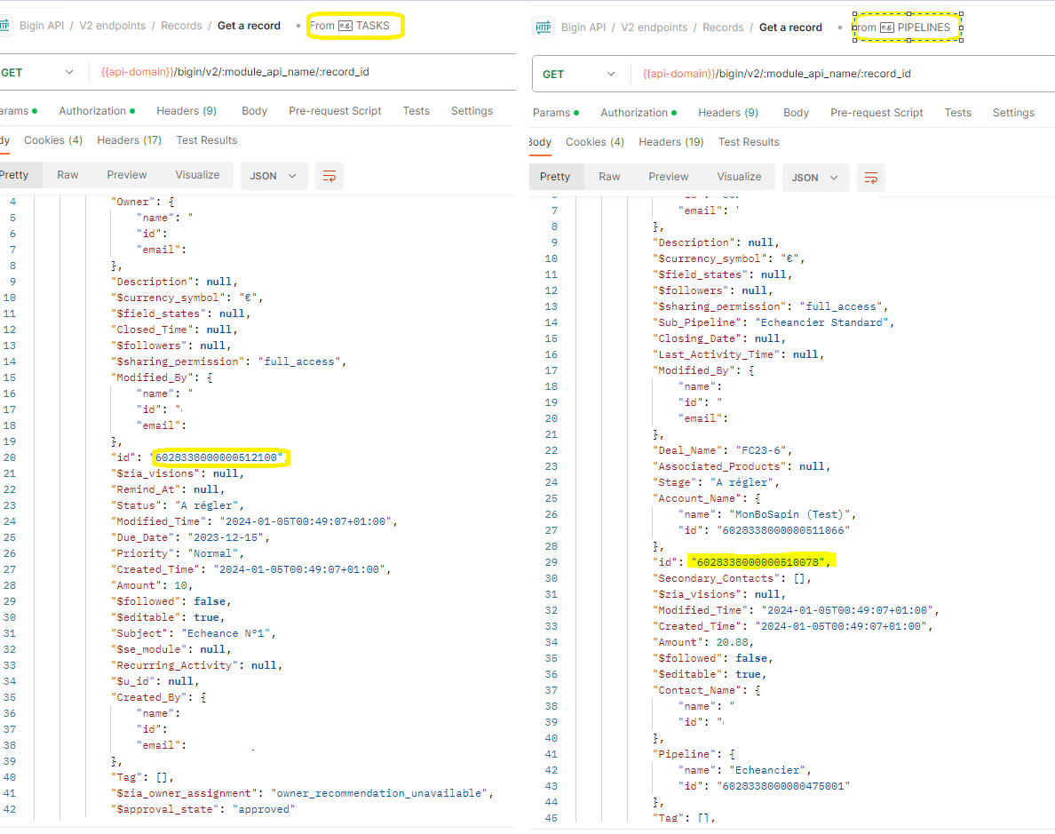
Task: Open Authorization tab in the left panel
Action: (x=97, y=111)
